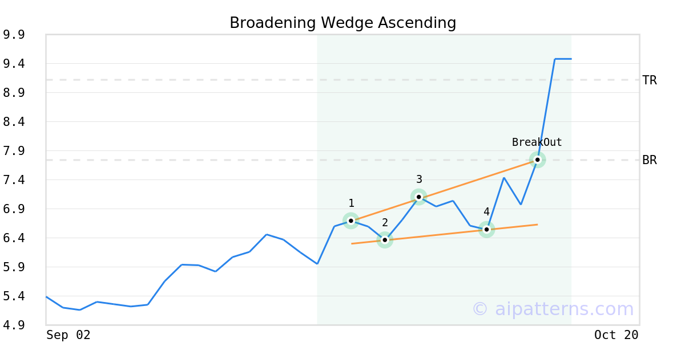Open the aipatterns.com watermark link

pos(553,309)
